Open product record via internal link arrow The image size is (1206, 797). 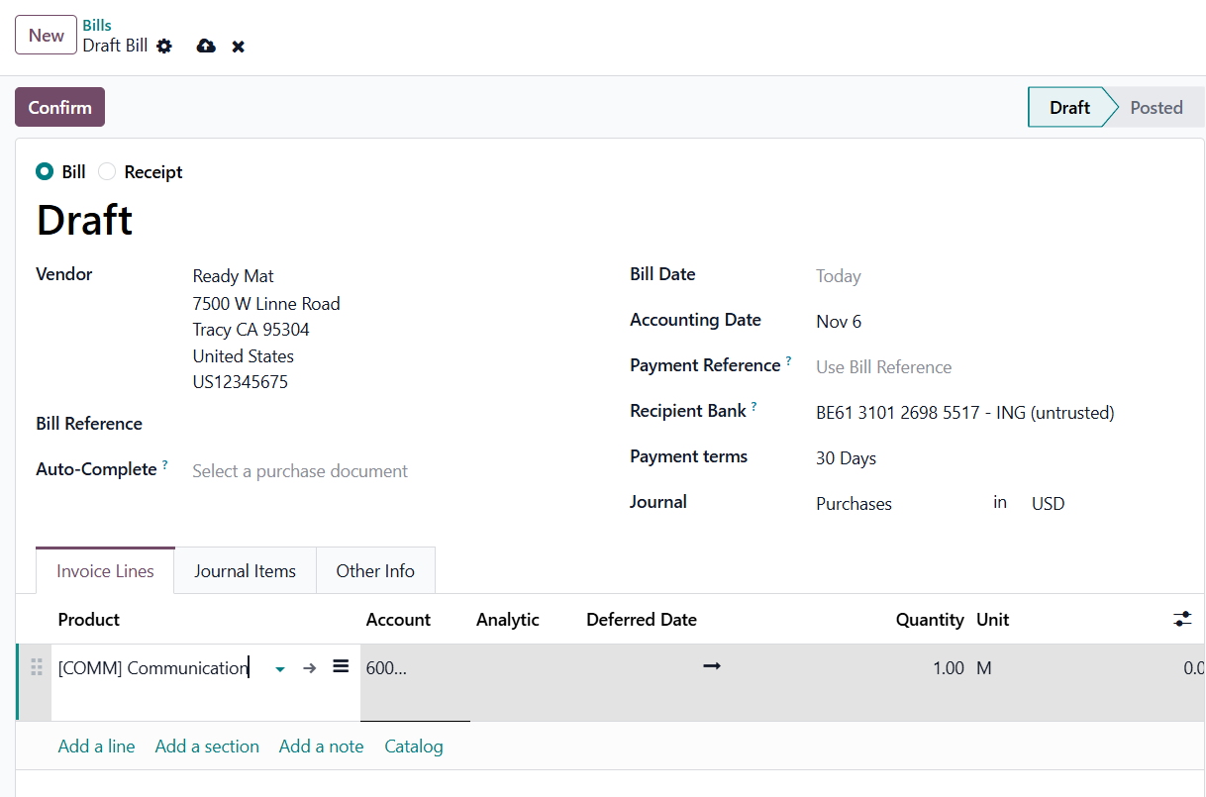pos(310,668)
